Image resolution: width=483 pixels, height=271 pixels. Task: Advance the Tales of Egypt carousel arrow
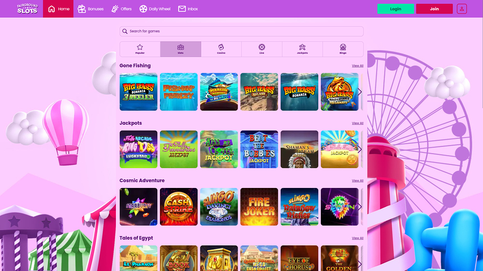point(360,264)
